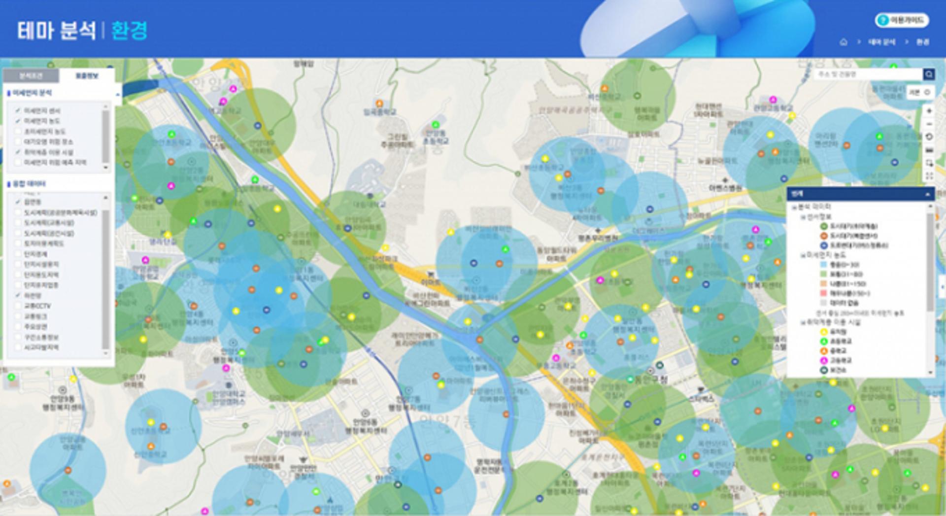The image size is (946, 516).
Task: Enable 초미세먼지 농도 layer
Action: [x=18, y=132]
